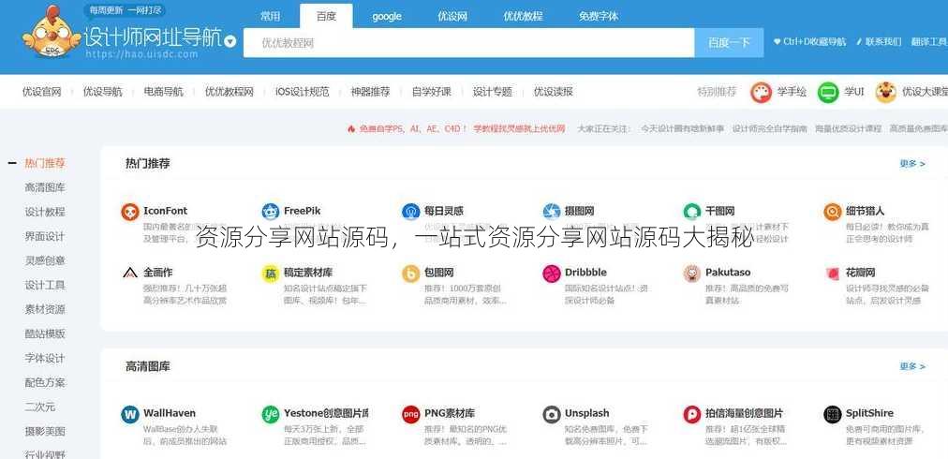Switch to the 免费字体 search tab
The height and width of the screenshot is (459, 948).
[x=599, y=16]
